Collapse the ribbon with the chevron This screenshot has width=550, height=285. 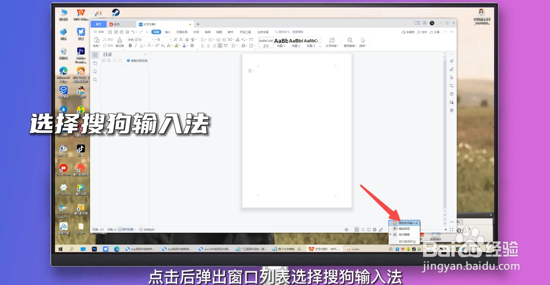pos(452,32)
